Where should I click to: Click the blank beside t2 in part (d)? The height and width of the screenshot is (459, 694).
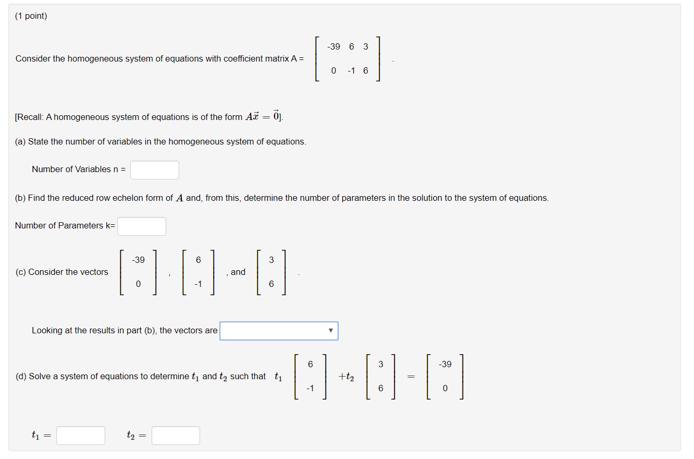point(176,434)
